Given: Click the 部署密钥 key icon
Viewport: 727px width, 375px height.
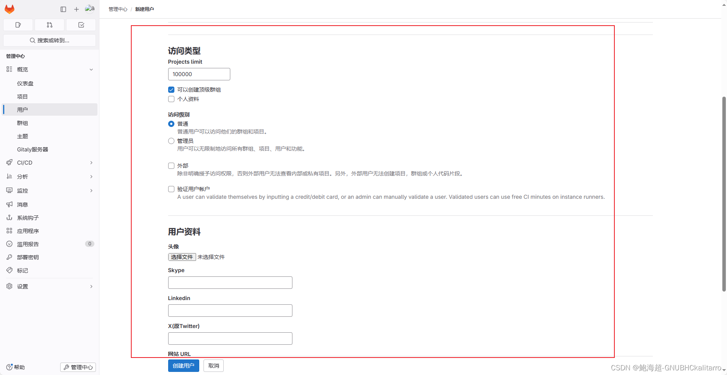Looking at the screenshot, I should click(9, 257).
